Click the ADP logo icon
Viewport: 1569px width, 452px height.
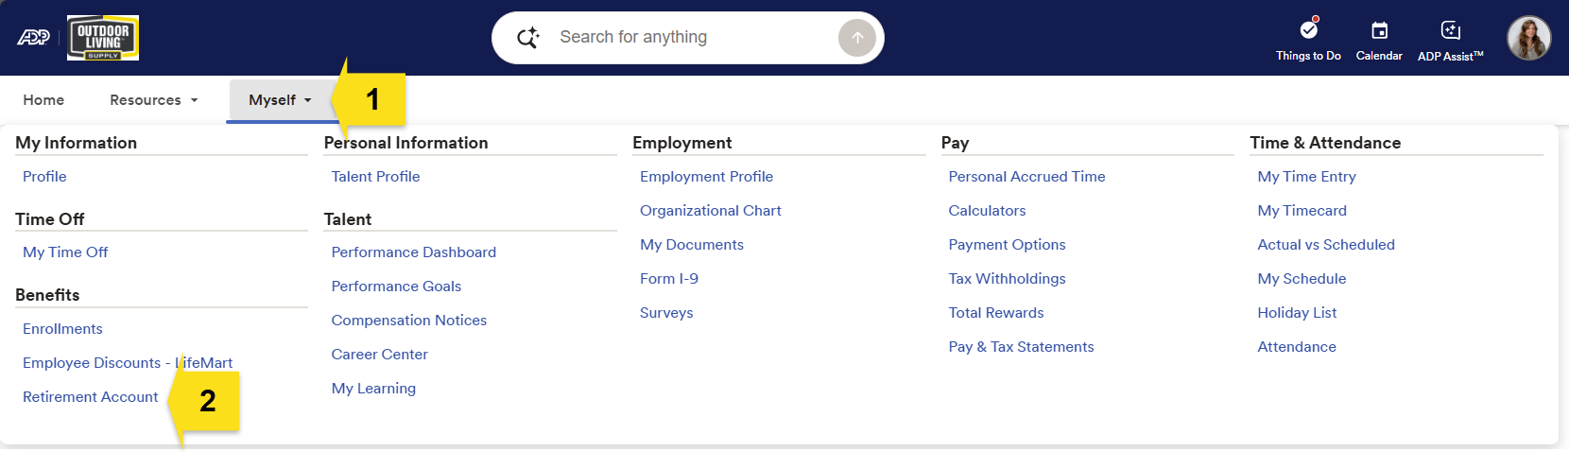tap(33, 38)
